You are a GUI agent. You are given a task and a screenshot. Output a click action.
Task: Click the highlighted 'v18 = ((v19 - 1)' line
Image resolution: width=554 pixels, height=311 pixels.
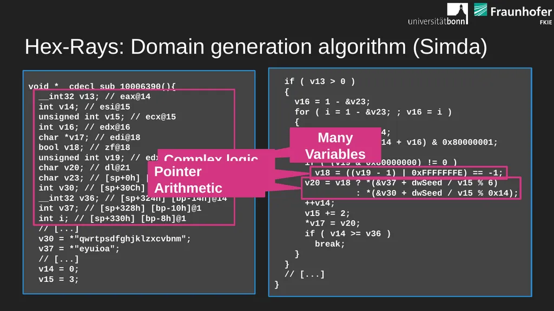[408, 173]
